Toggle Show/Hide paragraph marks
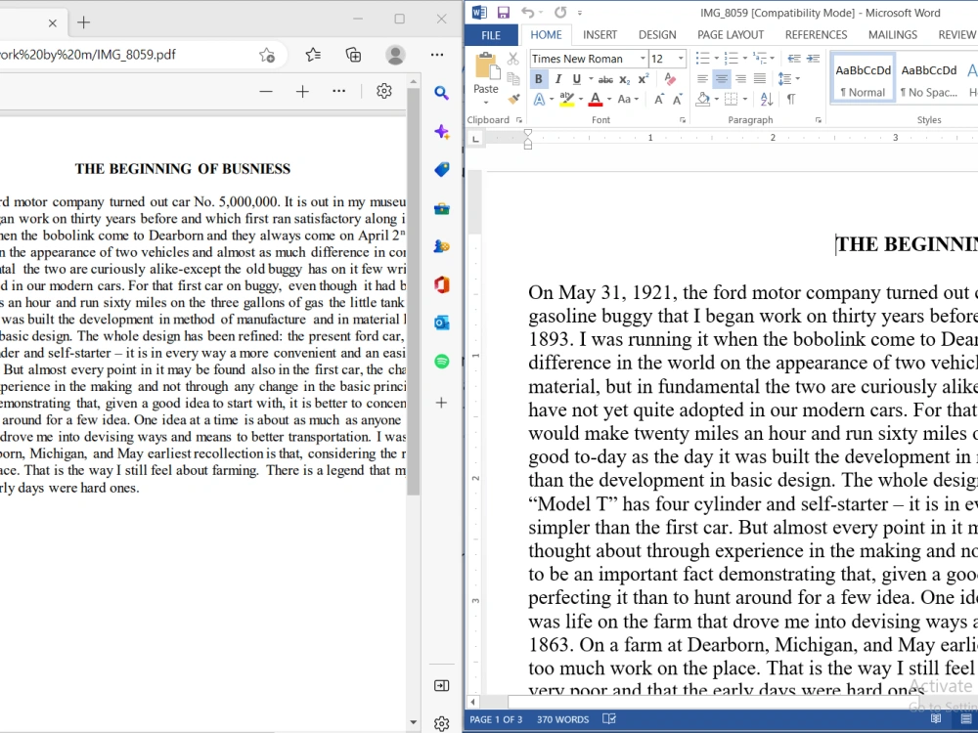This screenshot has height=733, width=978. pos(791,99)
